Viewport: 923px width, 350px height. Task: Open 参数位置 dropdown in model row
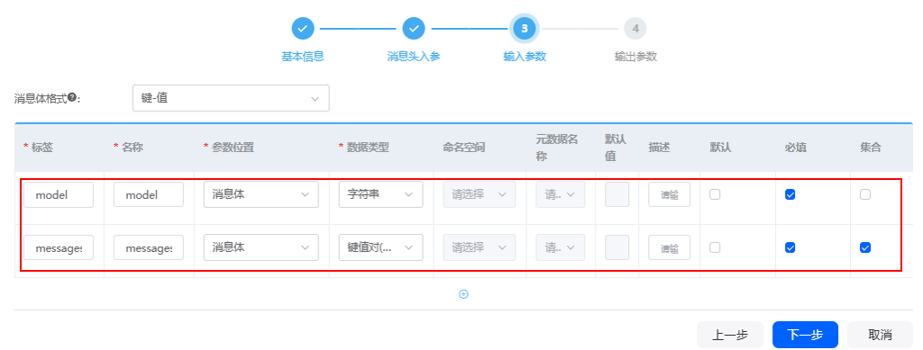point(261,194)
